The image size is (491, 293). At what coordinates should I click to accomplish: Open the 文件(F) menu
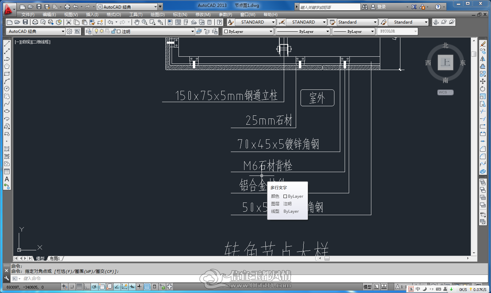tap(28, 15)
